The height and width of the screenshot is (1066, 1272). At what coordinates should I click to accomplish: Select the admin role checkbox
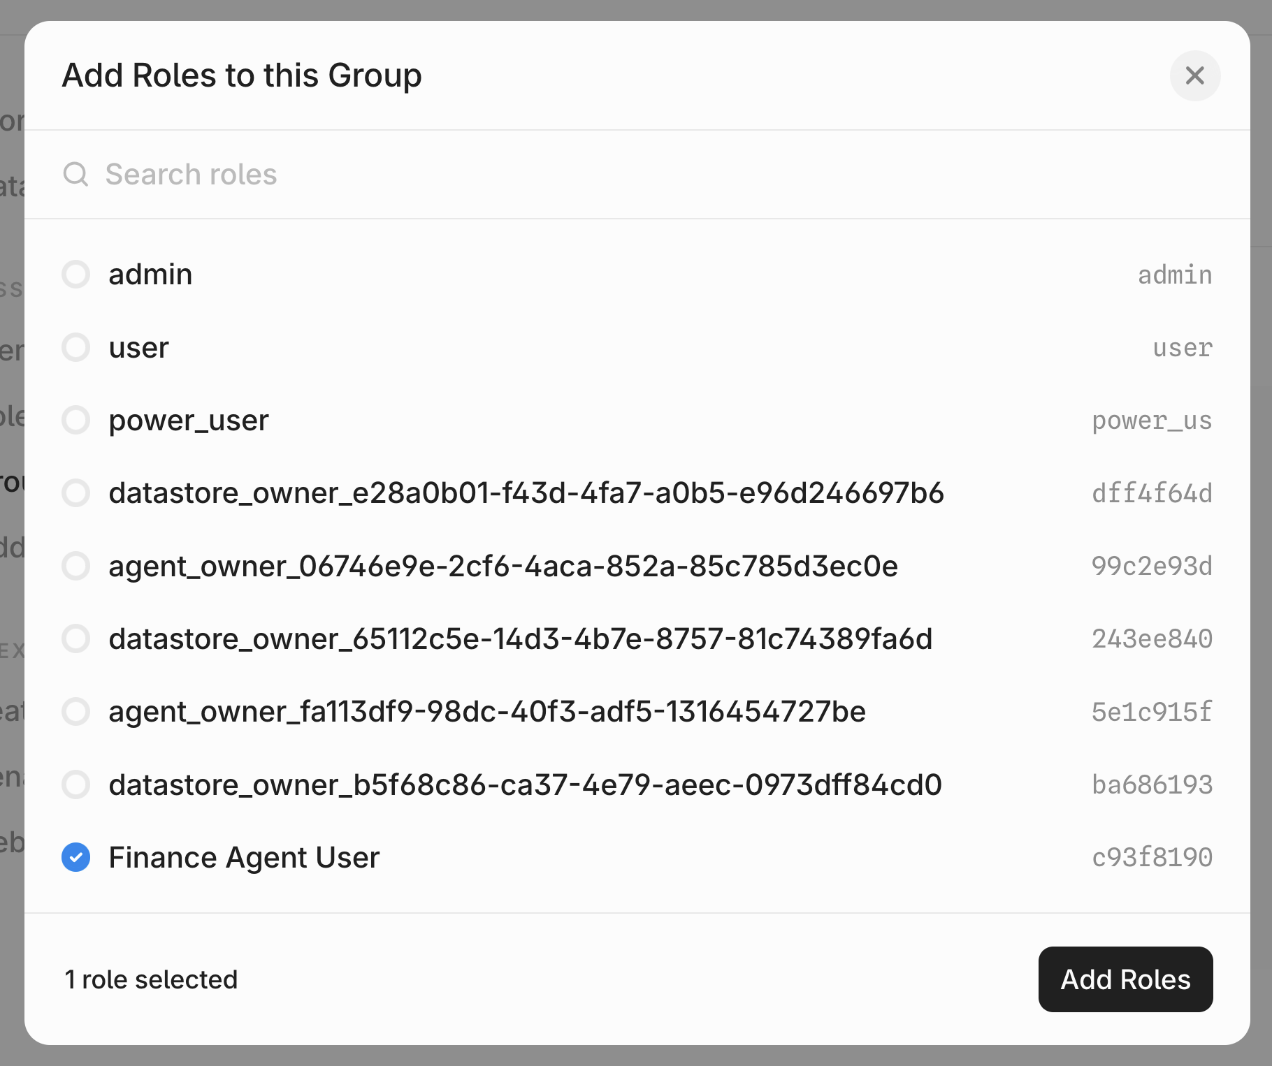point(75,275)
